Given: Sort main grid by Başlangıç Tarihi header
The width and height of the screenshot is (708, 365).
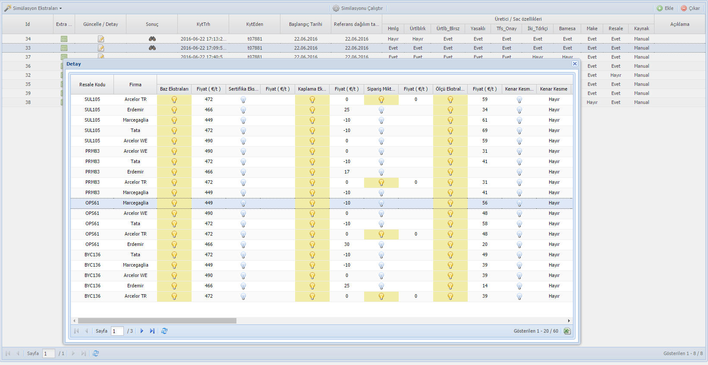Looking at the screenshot, I should click(x=305, y=24).
